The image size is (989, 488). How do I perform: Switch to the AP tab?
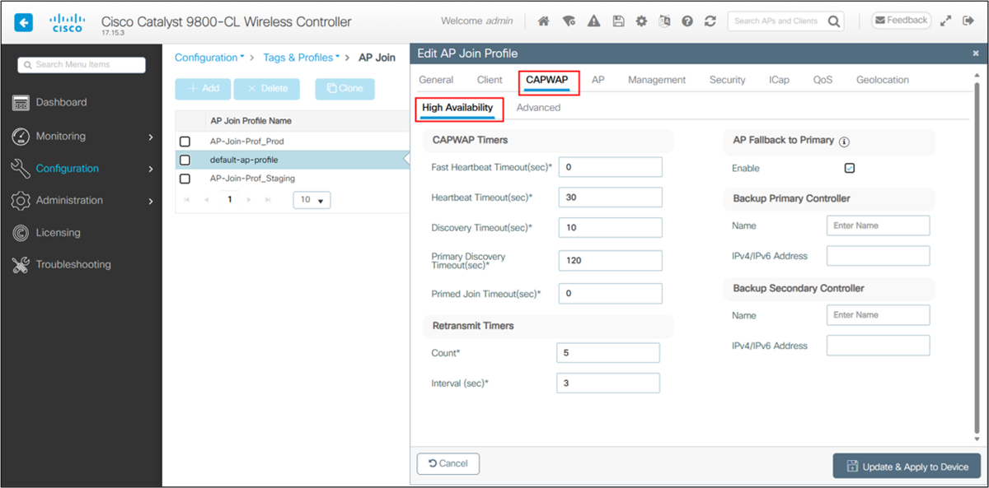pyautogui.click(x=598, y=80)
